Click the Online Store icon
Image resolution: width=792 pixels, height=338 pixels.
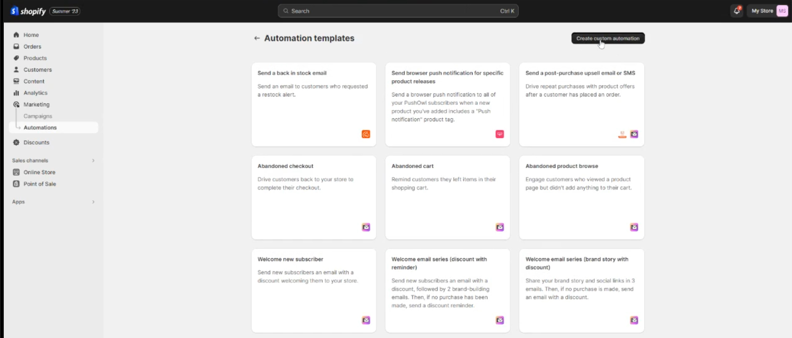coord(16,172)
